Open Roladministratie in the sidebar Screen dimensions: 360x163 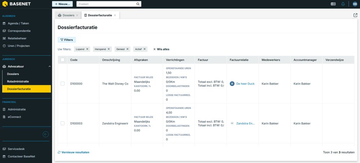18,81
